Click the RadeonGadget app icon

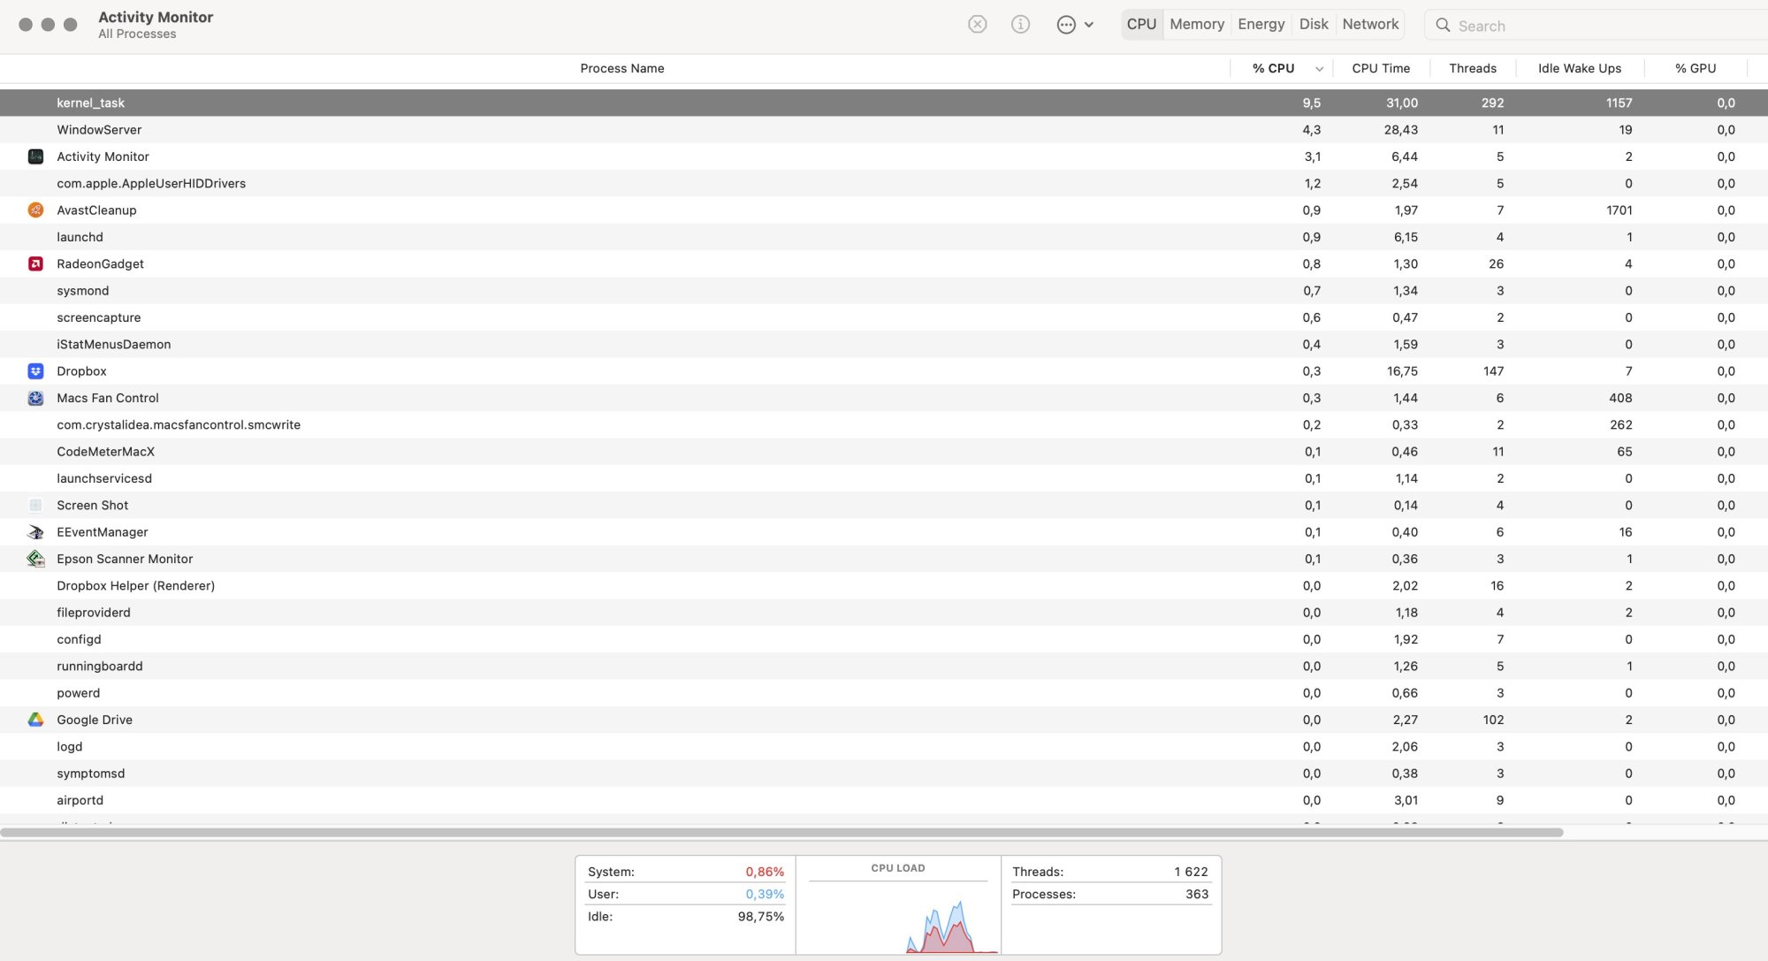pyautogui.click(x=35, y=263)
